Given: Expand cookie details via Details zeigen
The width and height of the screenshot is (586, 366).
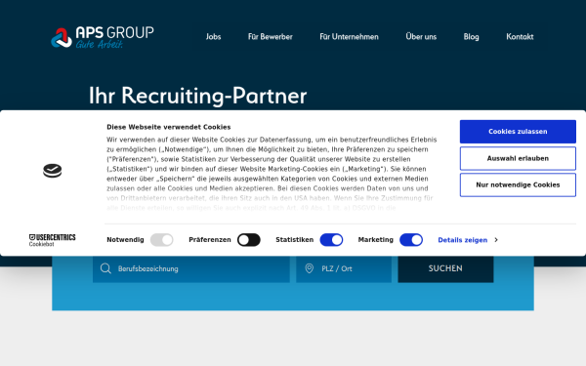Looking at the screenshot, I should [468, 240].
